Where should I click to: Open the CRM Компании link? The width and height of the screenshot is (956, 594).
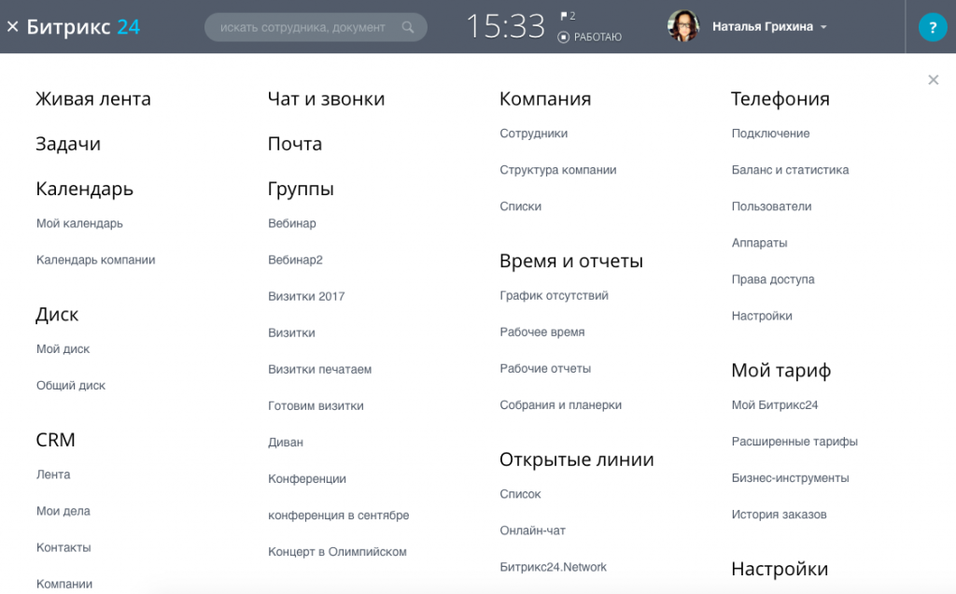64,585
